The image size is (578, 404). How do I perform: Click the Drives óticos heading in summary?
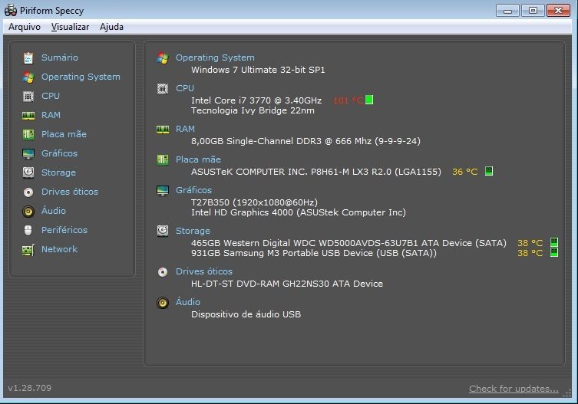tap(204, 271)
